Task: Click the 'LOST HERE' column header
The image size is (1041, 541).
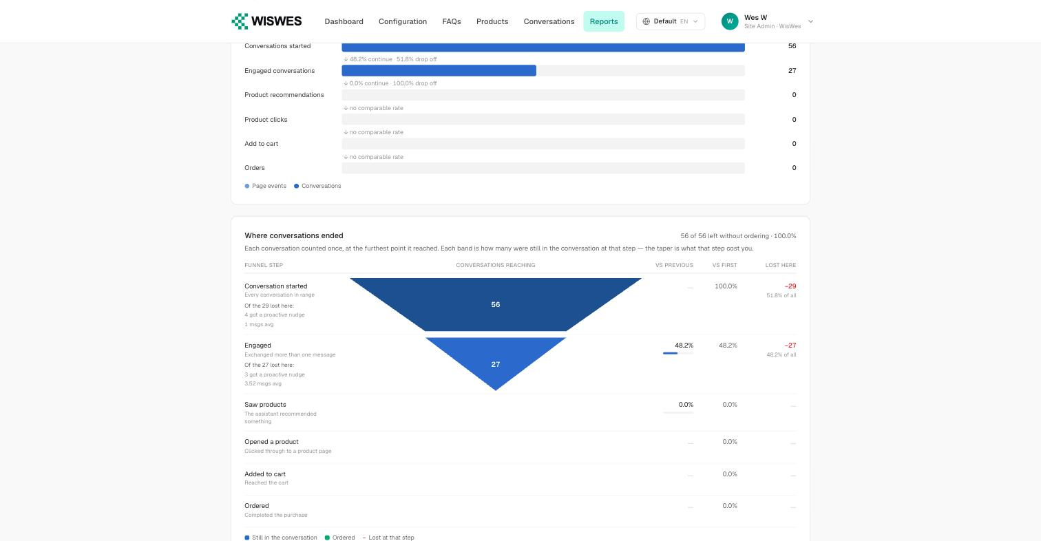Action: [x=781, y=265]
